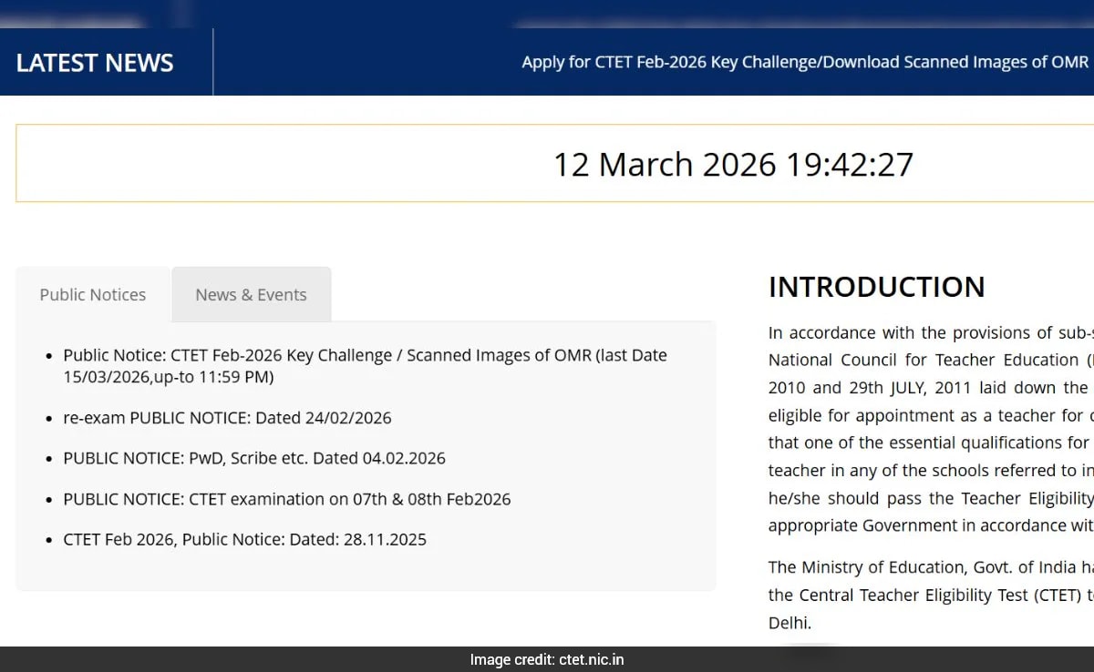The image size is (1094, 672).
Task: Click the INTRODUCTION heading
Action: tap(877, 287)
